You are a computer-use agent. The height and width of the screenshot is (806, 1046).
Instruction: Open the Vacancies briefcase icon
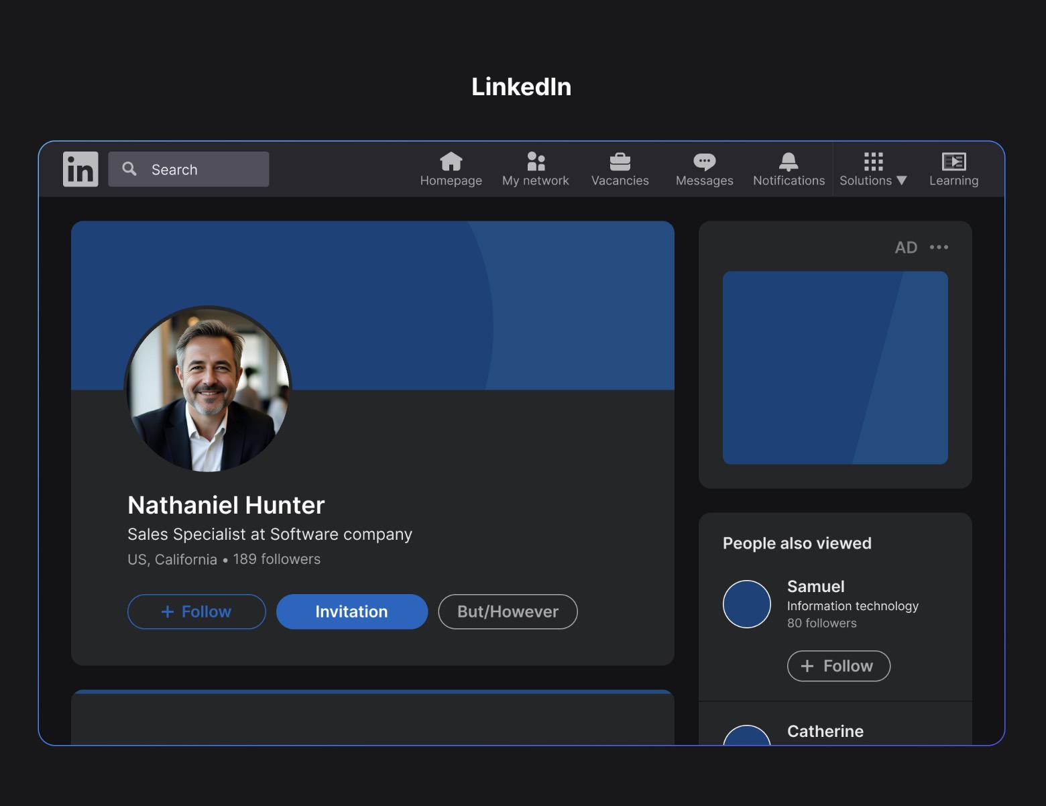(x=620, y=162)
